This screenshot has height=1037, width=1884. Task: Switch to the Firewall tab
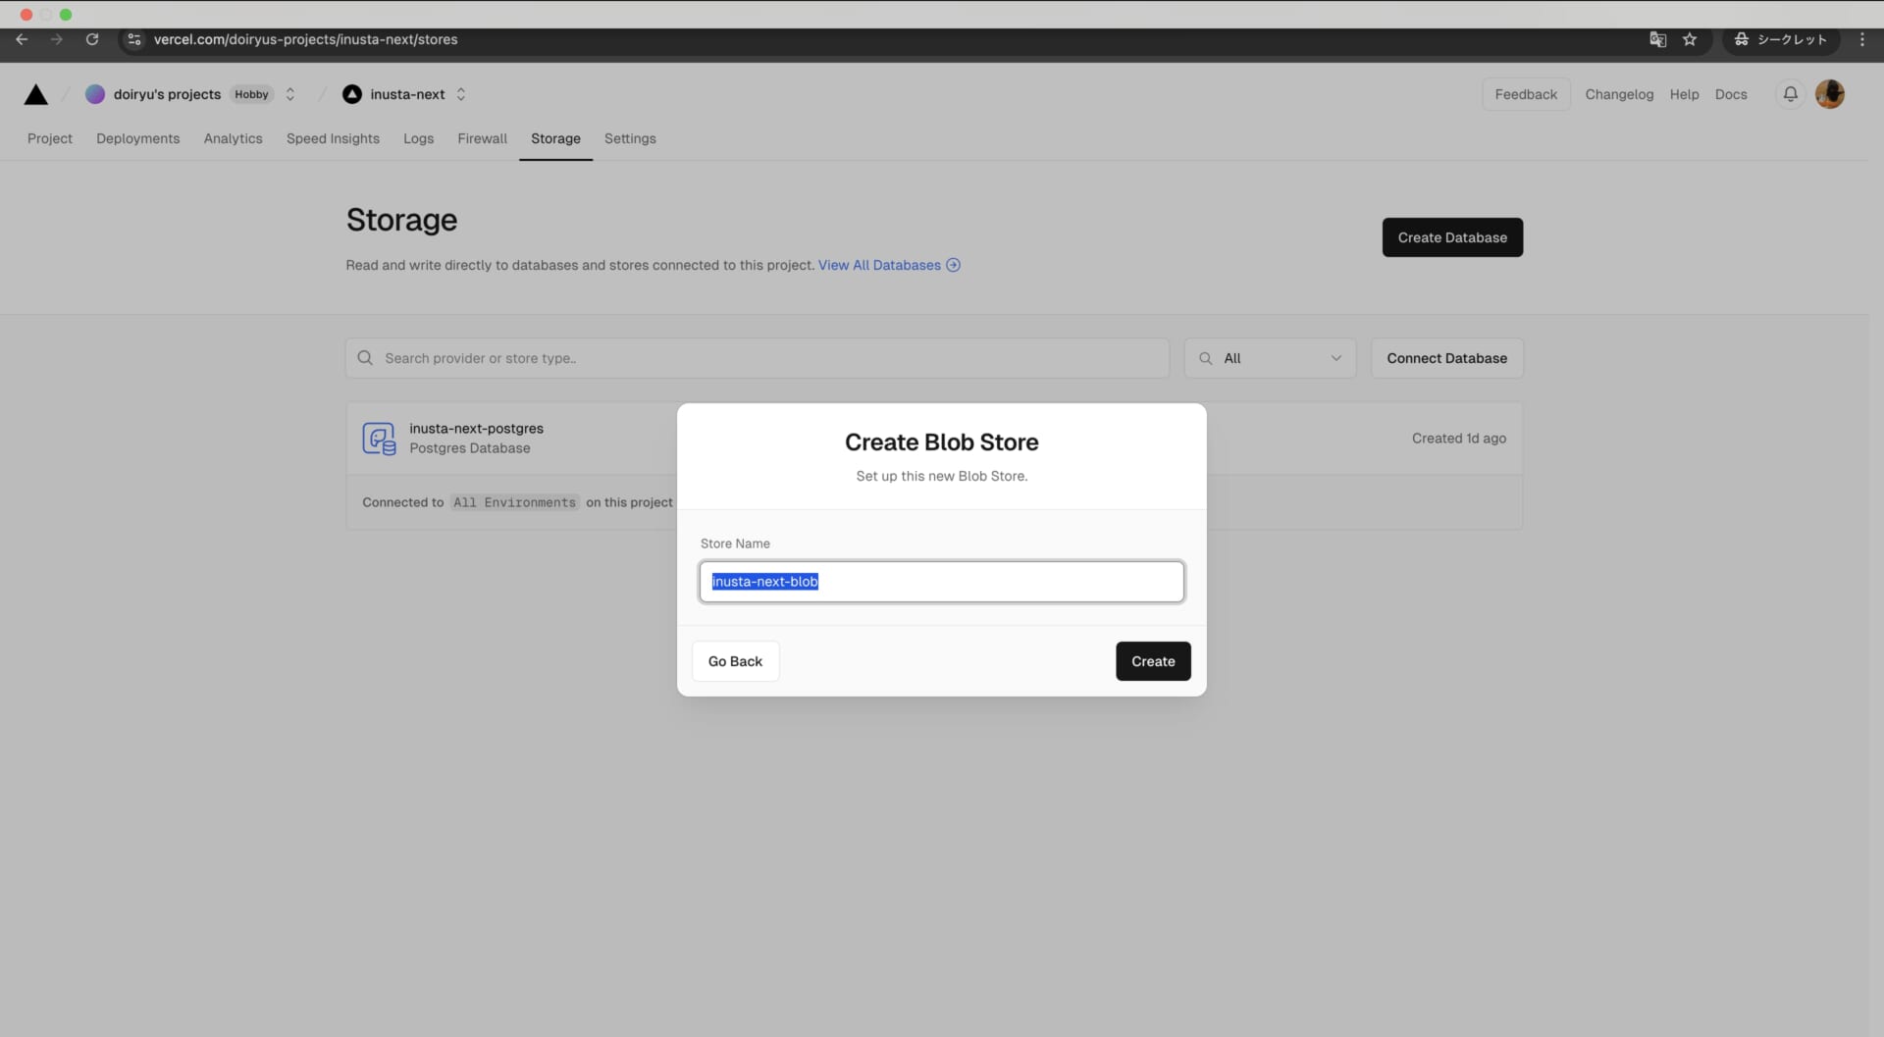[483, 138]
